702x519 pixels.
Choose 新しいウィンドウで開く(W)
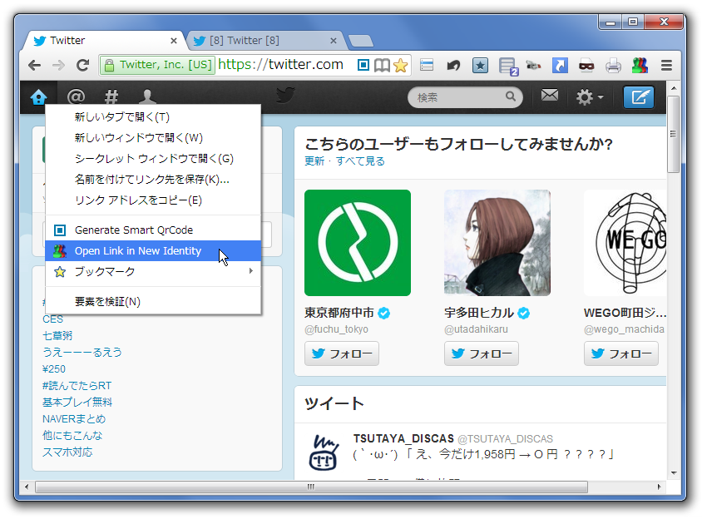153,137
